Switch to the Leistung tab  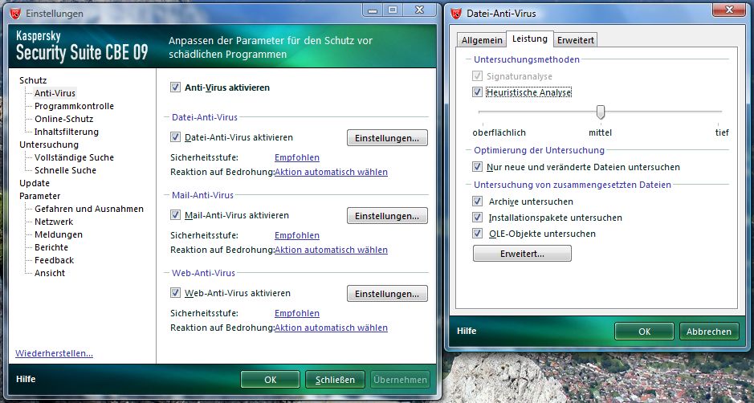point(529,39)
